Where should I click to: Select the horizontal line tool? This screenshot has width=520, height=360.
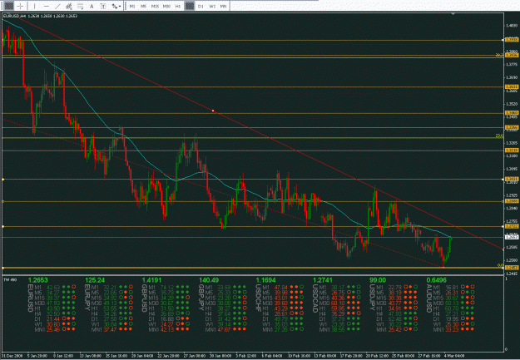coord(46,6)
